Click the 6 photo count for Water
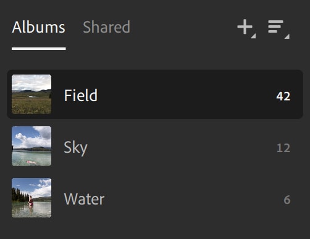 pos(287,200)
